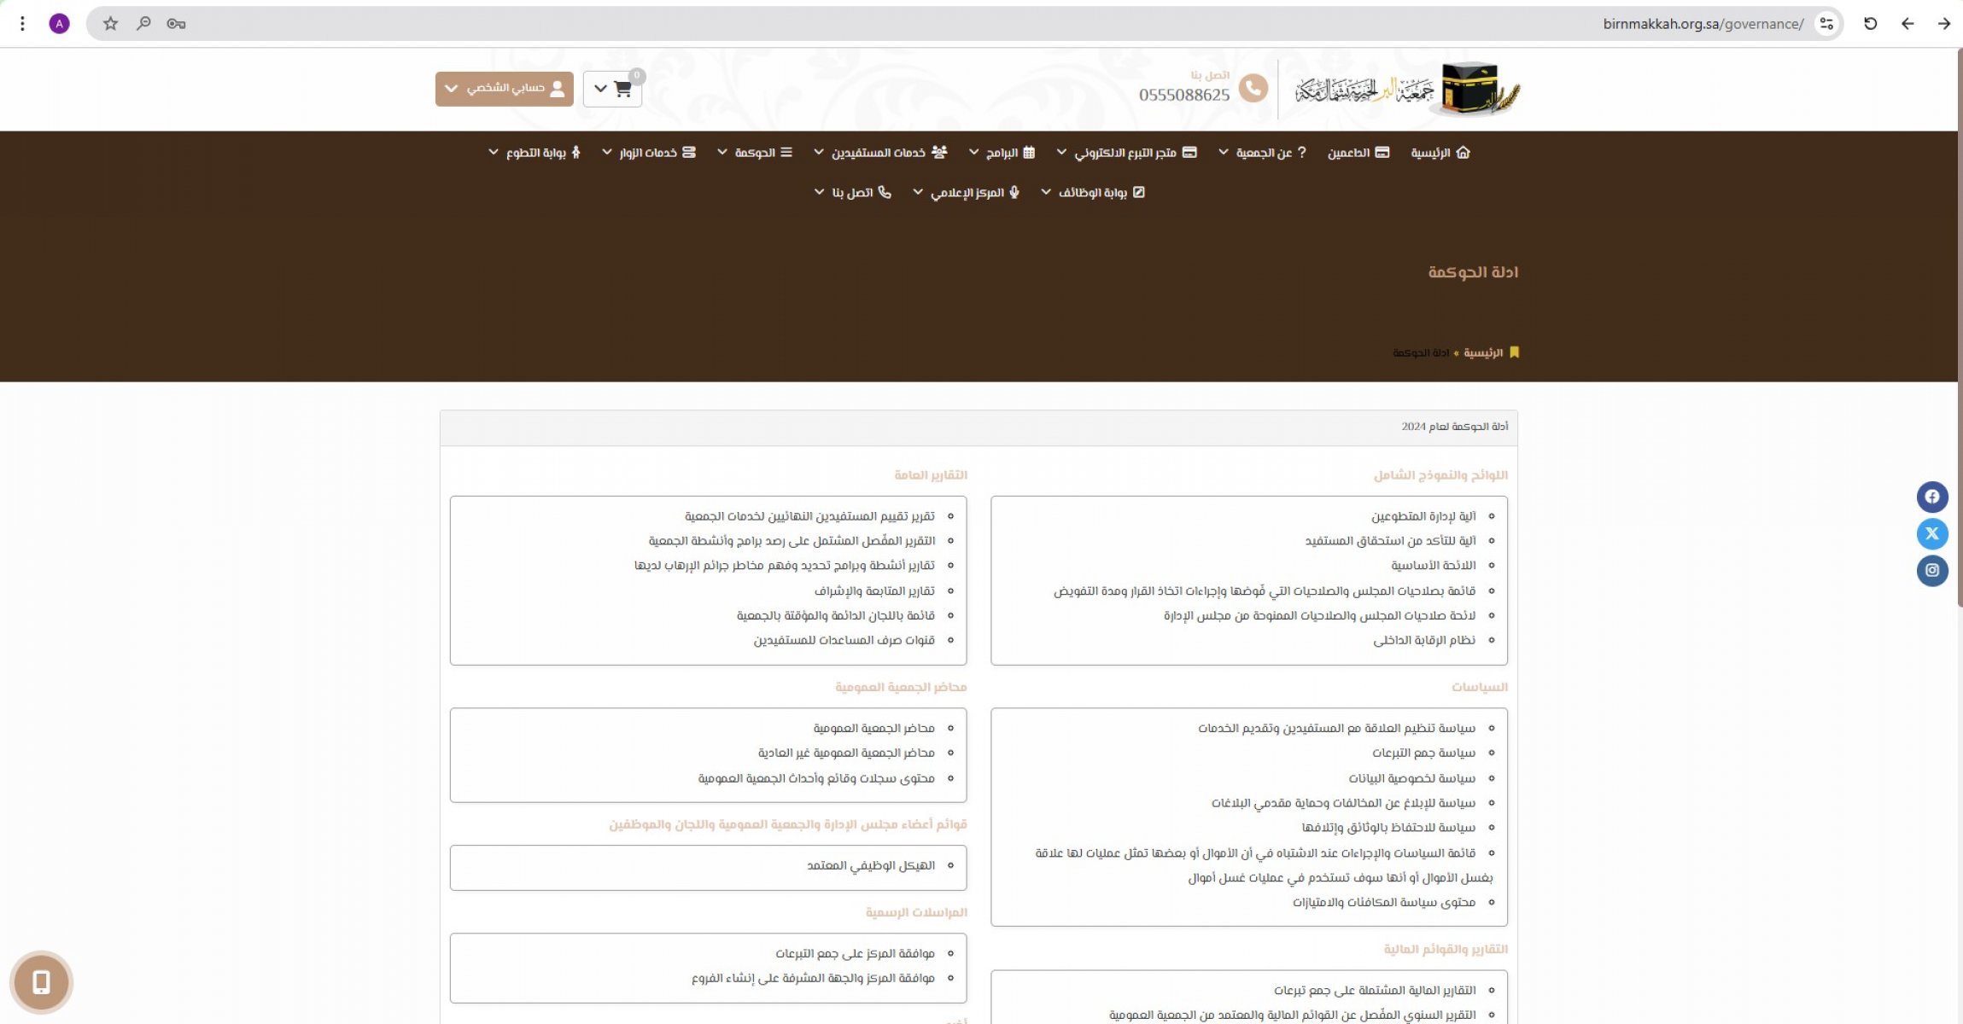Open the الداعمين menu item
This screenshot has width=1963, height=1024.
click(1358, 153)
